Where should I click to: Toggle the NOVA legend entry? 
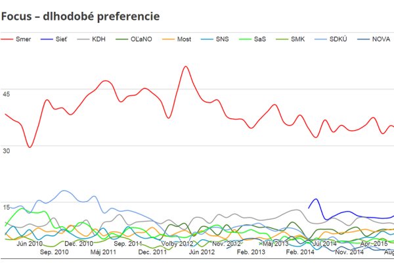pyautogui.click(x=380, y=39)
